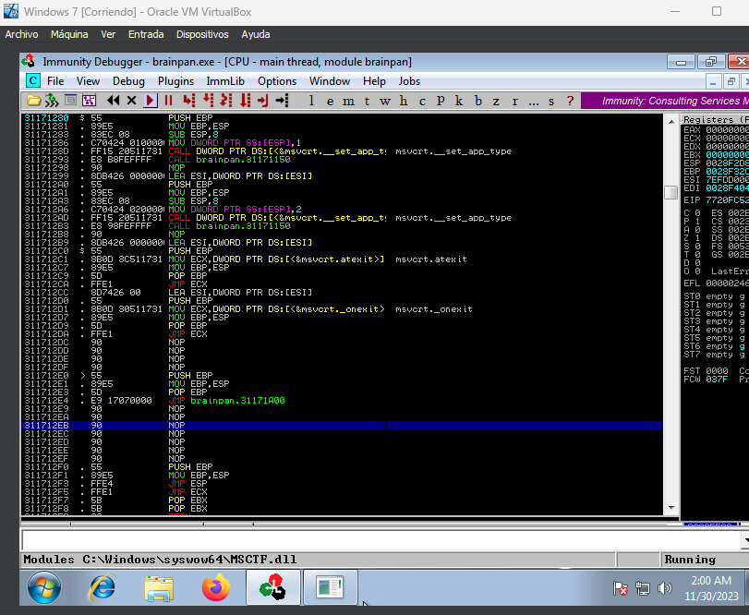Click the EIP register value

[x=727, y=200]
